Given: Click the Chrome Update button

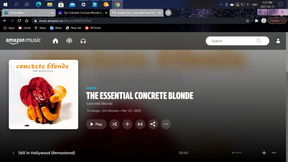Looking at the screenshot, I should (277, 21).
